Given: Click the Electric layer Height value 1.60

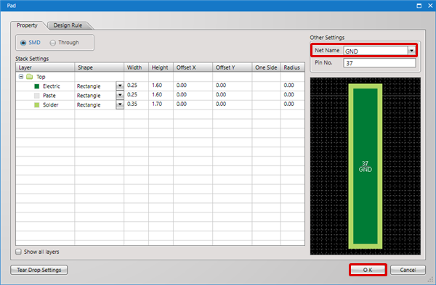Looking at the screenshot, I should pyautogui.click(x=157, y=86).
